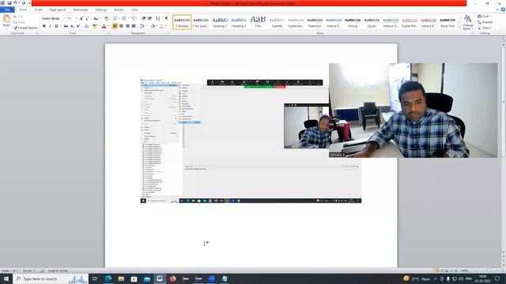Screen dimensions: 506x284
Task: Toggle superscript formatting
Action: click(x=78, y=26)
